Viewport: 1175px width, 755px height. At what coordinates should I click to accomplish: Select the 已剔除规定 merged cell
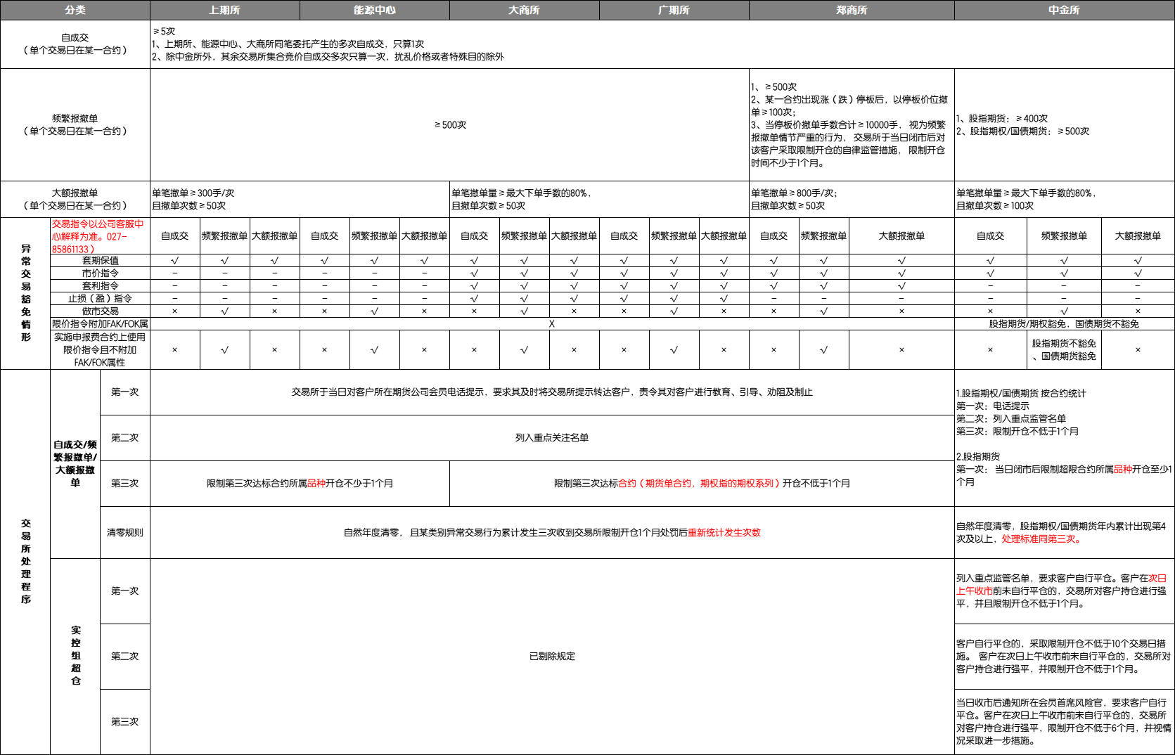[552, 657]
